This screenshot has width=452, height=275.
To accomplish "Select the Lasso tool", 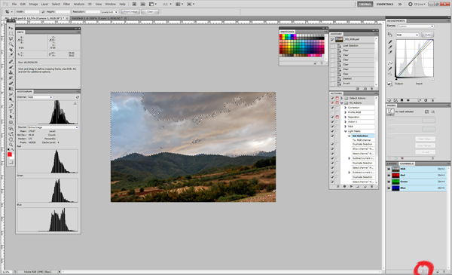I will tap(11, 39).
